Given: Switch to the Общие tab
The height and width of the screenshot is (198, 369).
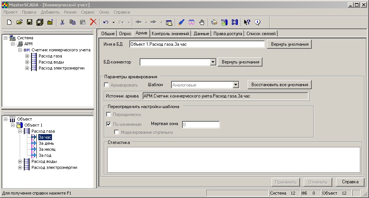Looking at the screenshot, I should tap(108, 34).
